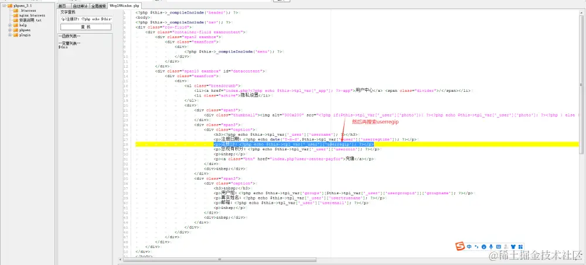
Task: Collapse the phpems_3.1 root node
Action: tap(4, 6)
